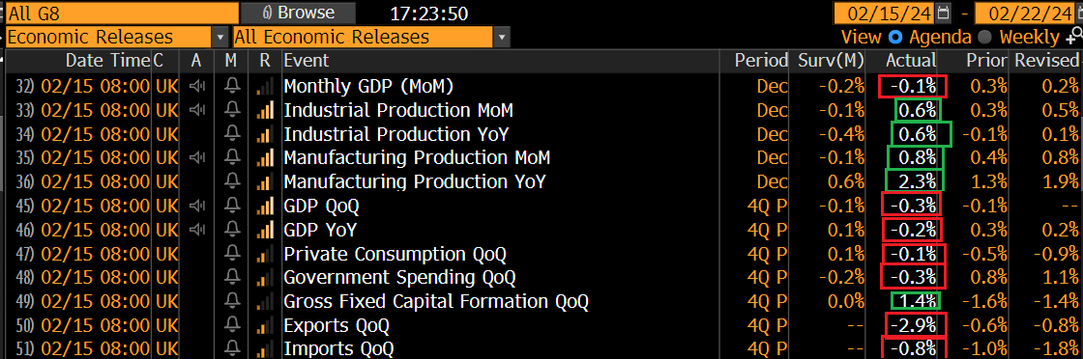Click the settings icon beside Weekly

(x=1074, y=38)
